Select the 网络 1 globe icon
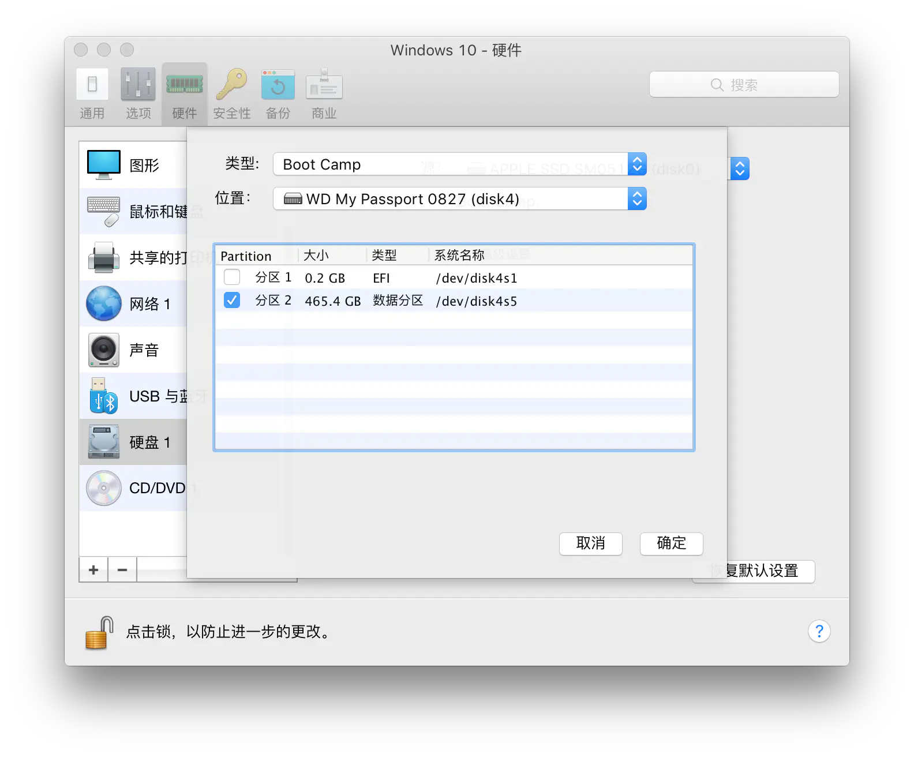The height and width of the screenshot is (758, 914). tap(104, 303)
